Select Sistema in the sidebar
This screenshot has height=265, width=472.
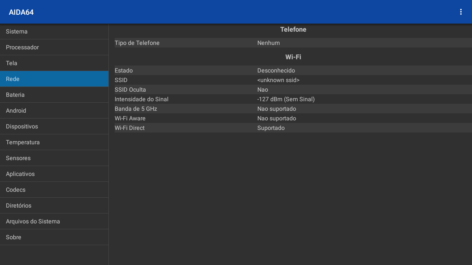pos(54,32)
